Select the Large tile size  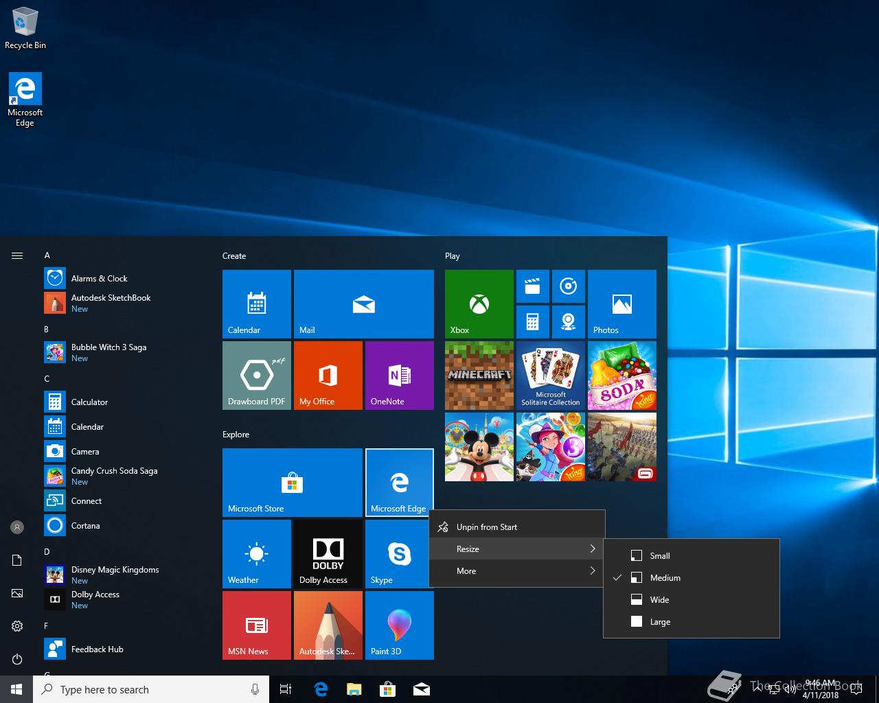coord(692,621)
